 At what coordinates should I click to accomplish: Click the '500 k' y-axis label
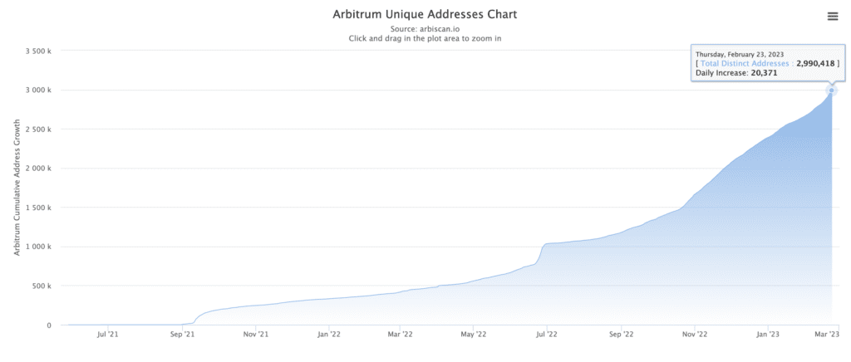point(42,286)
